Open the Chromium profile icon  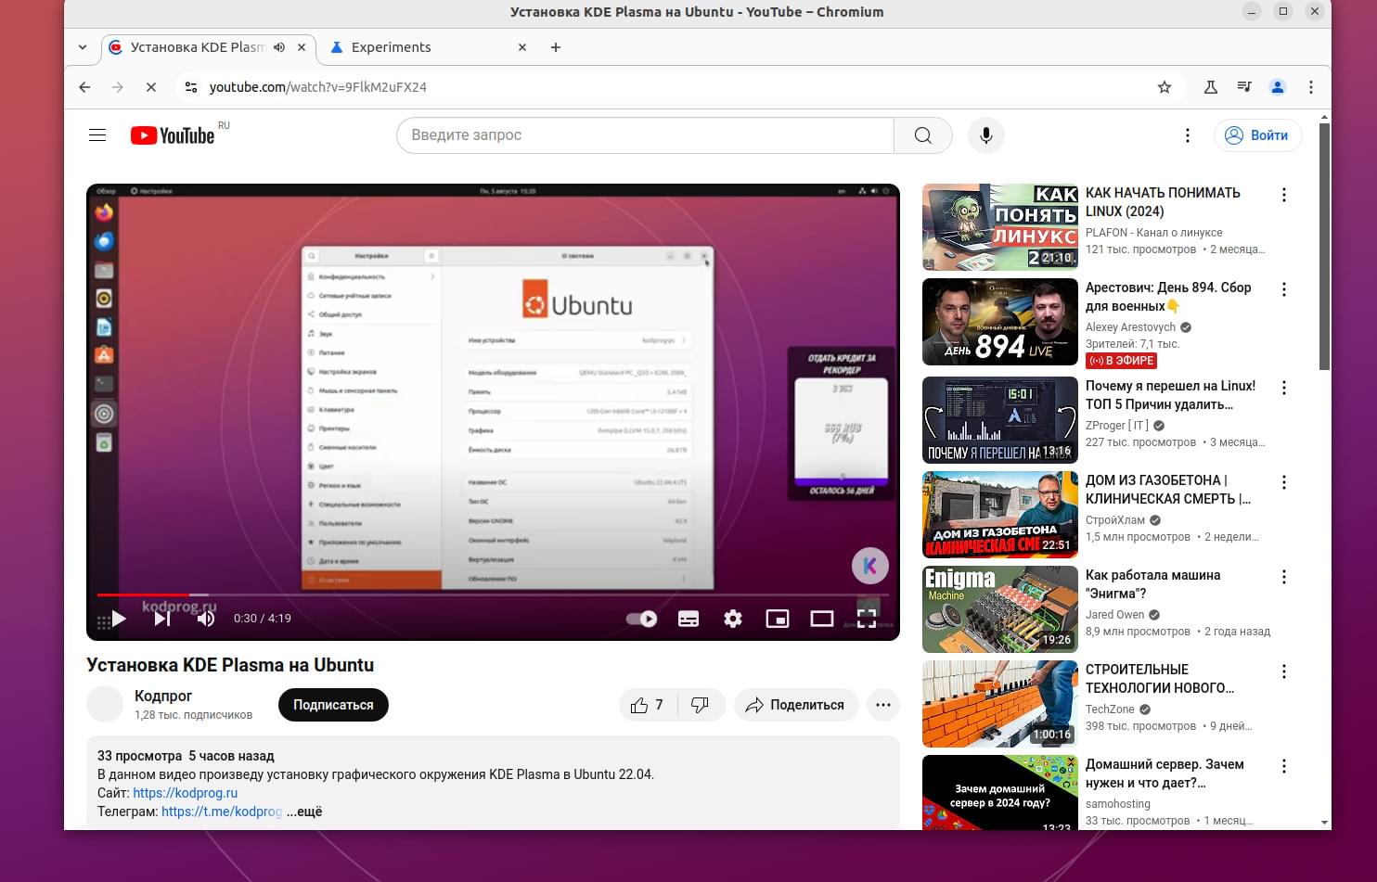click(x=1278, y=87)
